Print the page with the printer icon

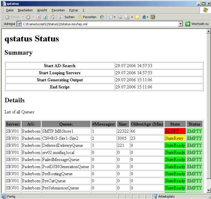(x=120, y=17)
